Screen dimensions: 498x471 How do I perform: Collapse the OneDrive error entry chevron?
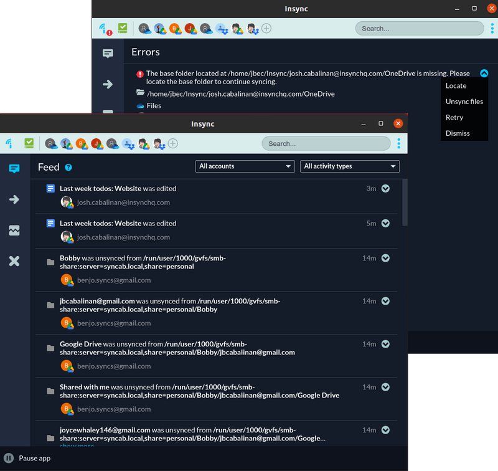[484, 72]
